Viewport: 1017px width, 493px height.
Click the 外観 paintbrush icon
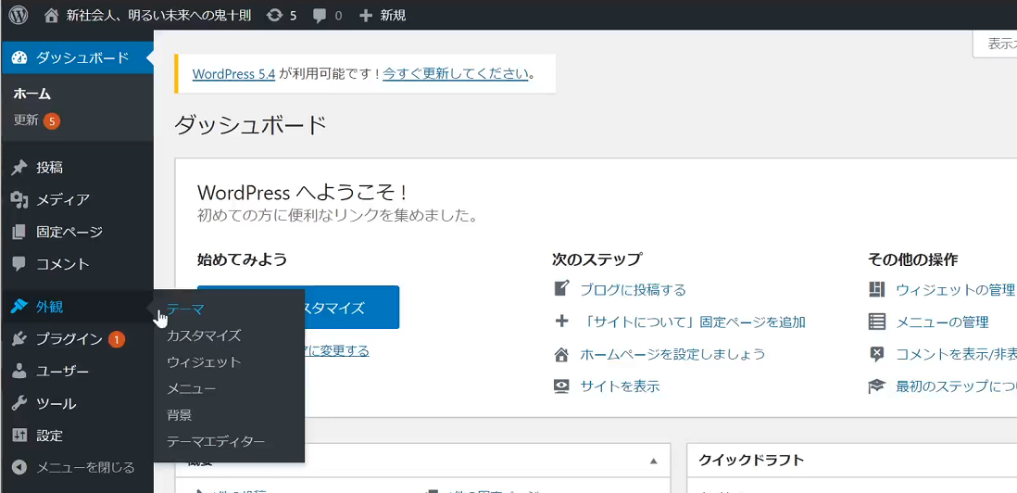click(19, 307)
